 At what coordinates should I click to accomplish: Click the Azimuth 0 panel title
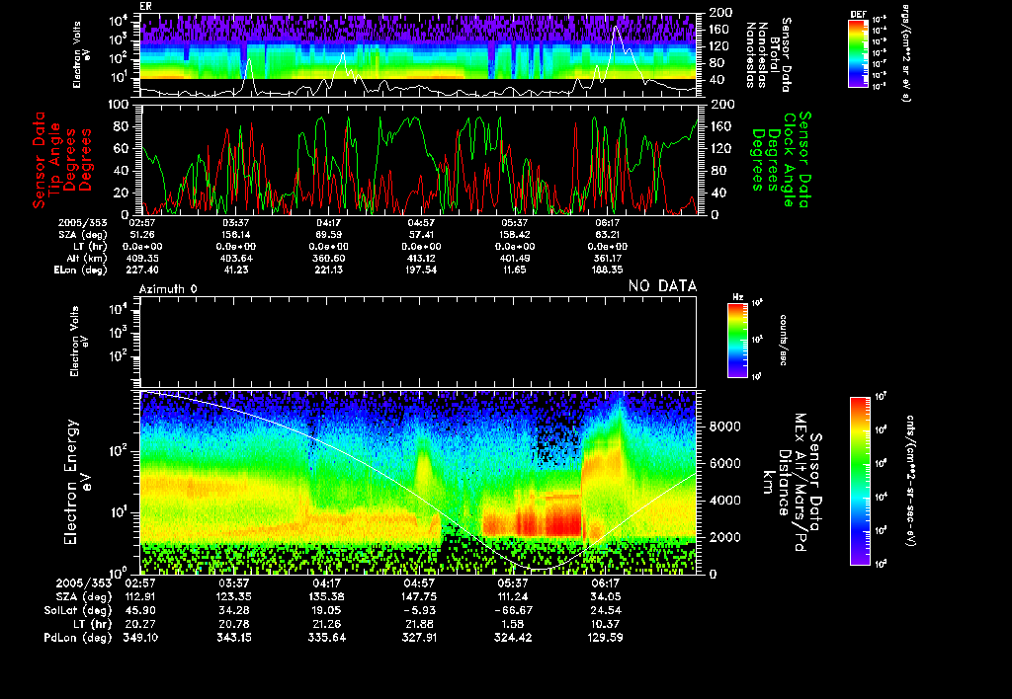click(x=168, y=287)
